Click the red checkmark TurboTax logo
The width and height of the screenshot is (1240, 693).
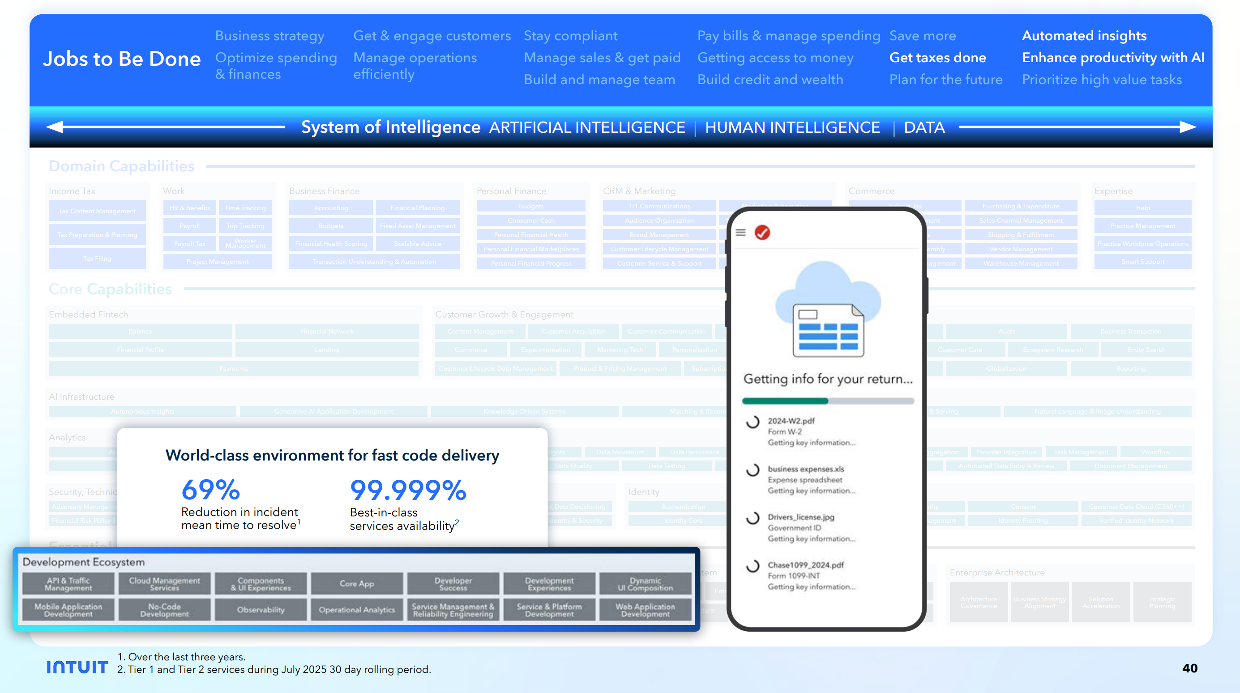(x=762, y=233)
